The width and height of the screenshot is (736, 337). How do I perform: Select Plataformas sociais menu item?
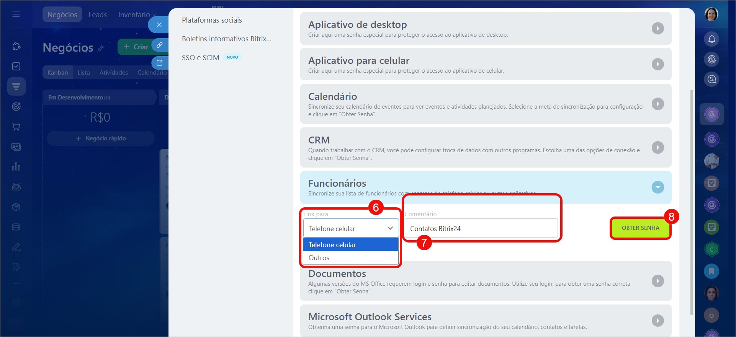coord(212,20)
